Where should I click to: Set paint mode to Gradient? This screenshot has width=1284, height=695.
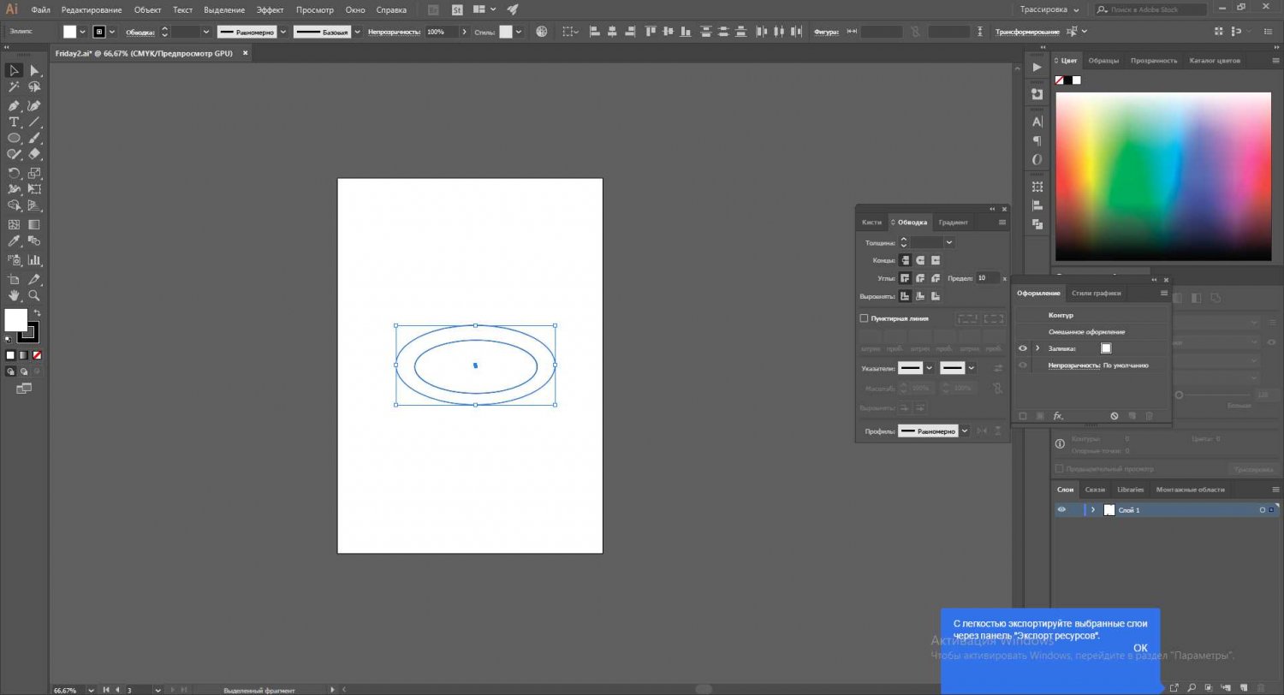22,354
